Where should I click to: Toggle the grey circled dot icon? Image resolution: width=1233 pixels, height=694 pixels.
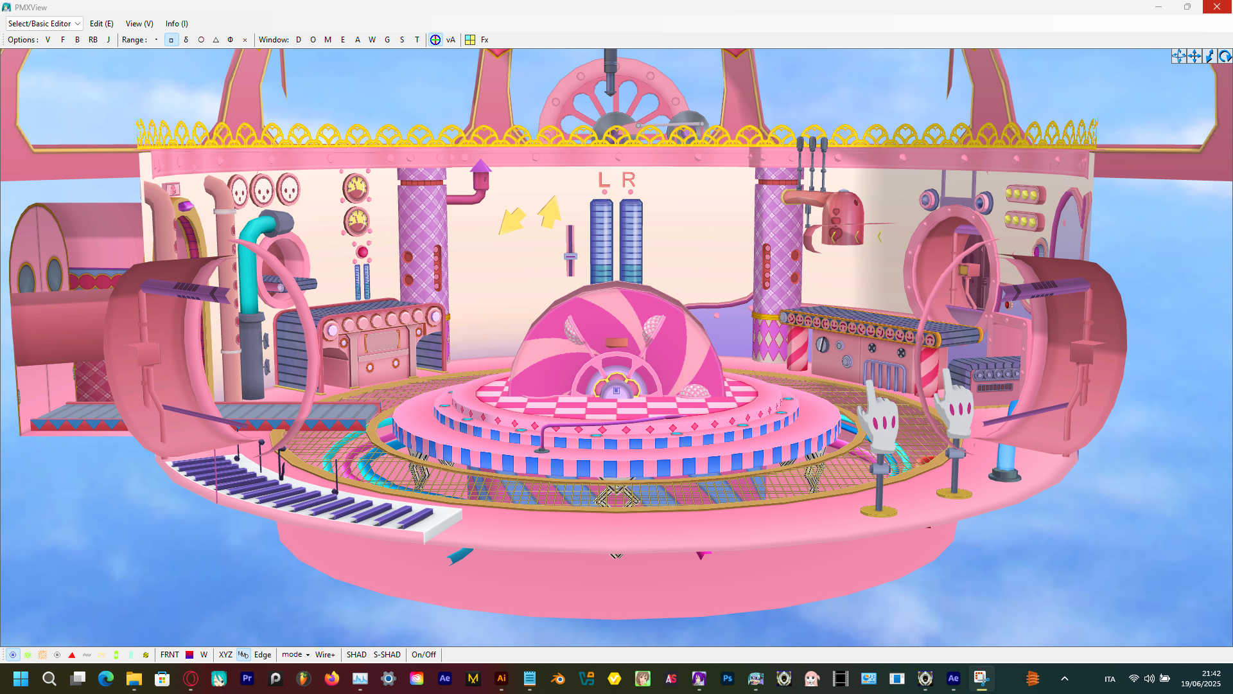(x=57, y=655)
